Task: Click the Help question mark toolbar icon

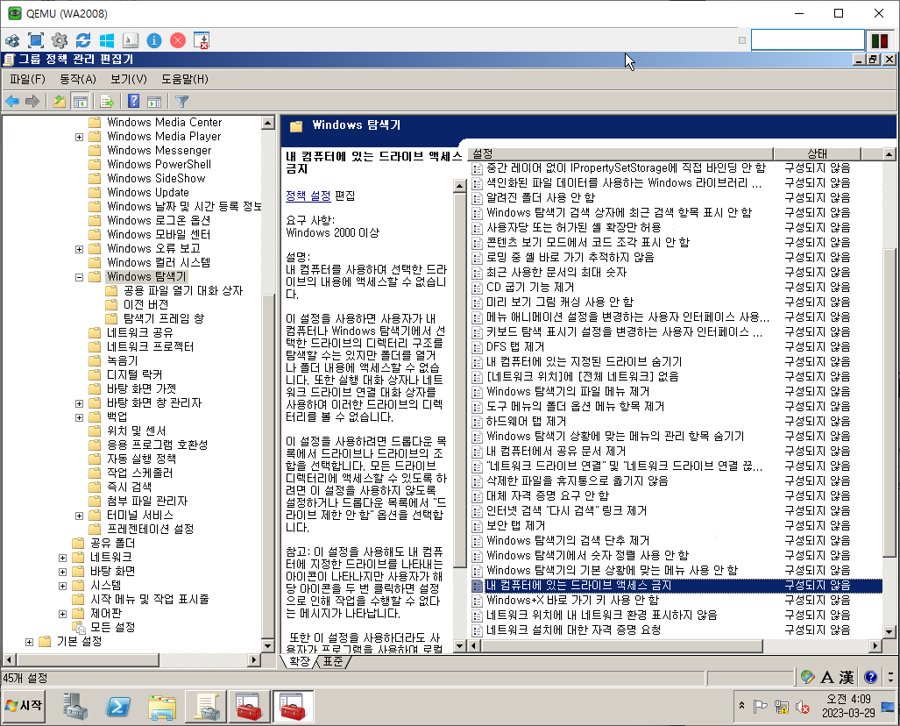Action: tap(134, 102)
